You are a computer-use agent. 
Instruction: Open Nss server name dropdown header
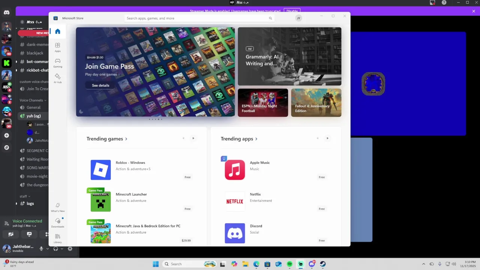(34, 22)
